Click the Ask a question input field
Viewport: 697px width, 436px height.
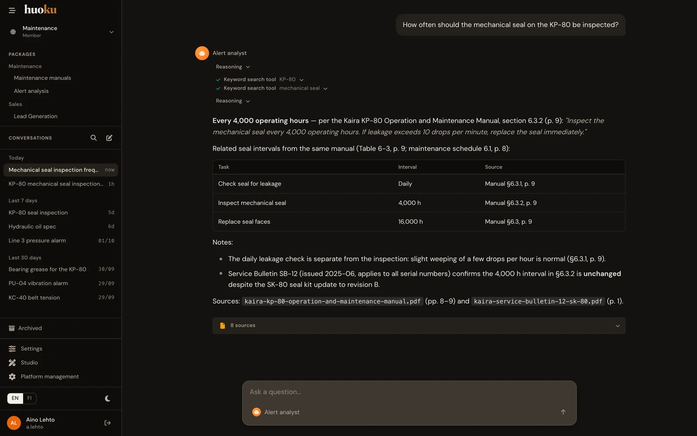click(409, 392)
